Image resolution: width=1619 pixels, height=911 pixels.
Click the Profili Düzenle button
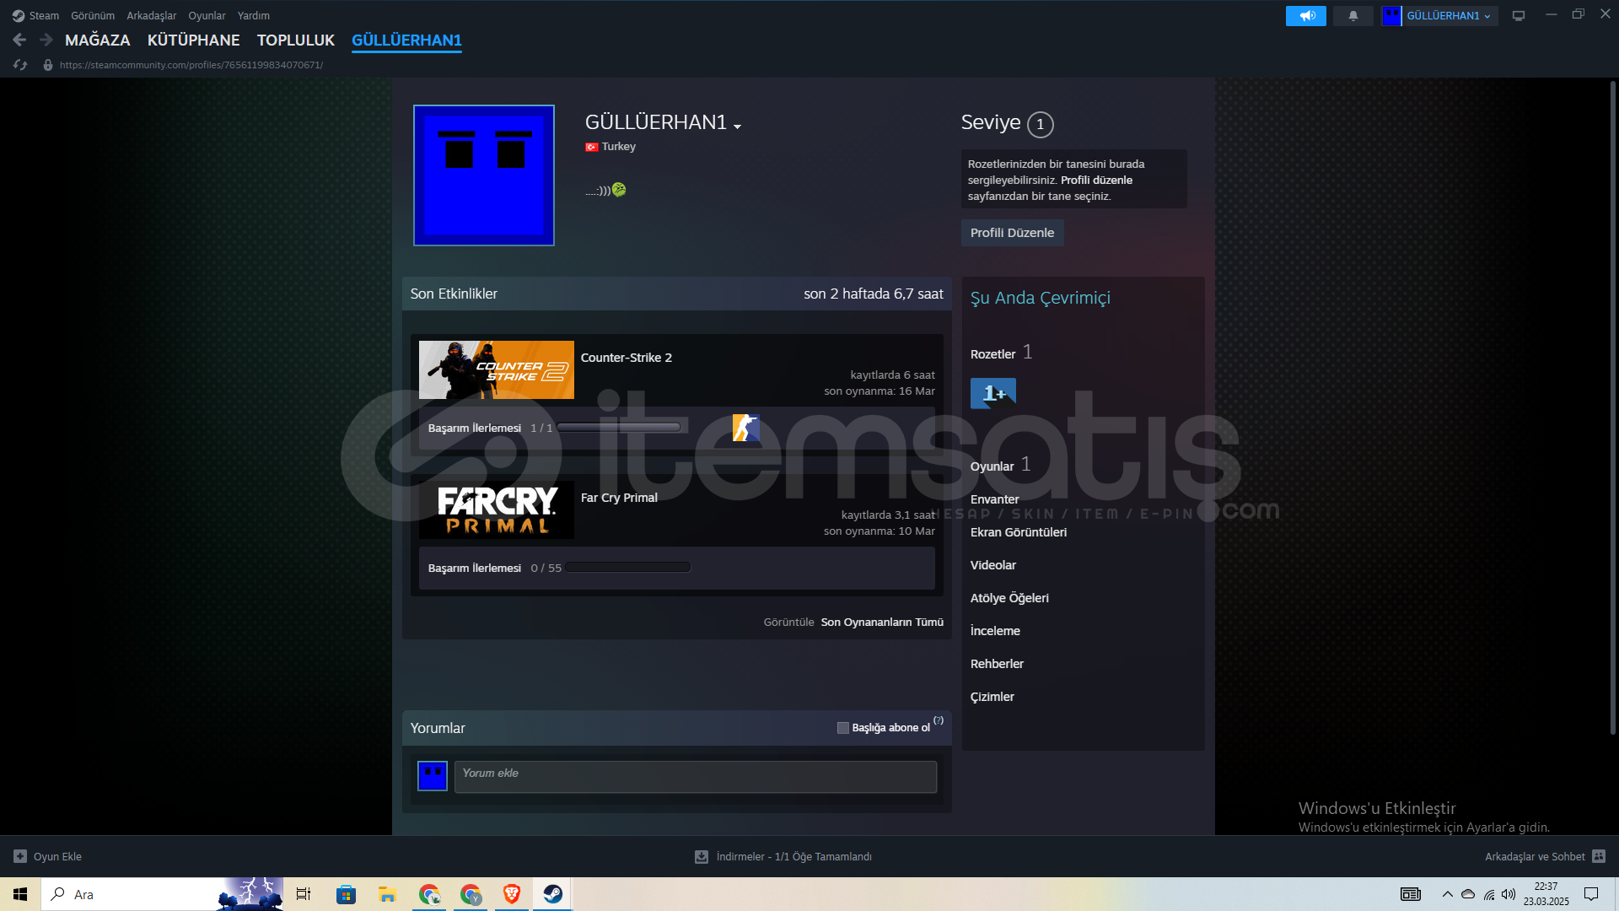(x=1011, y=233)
